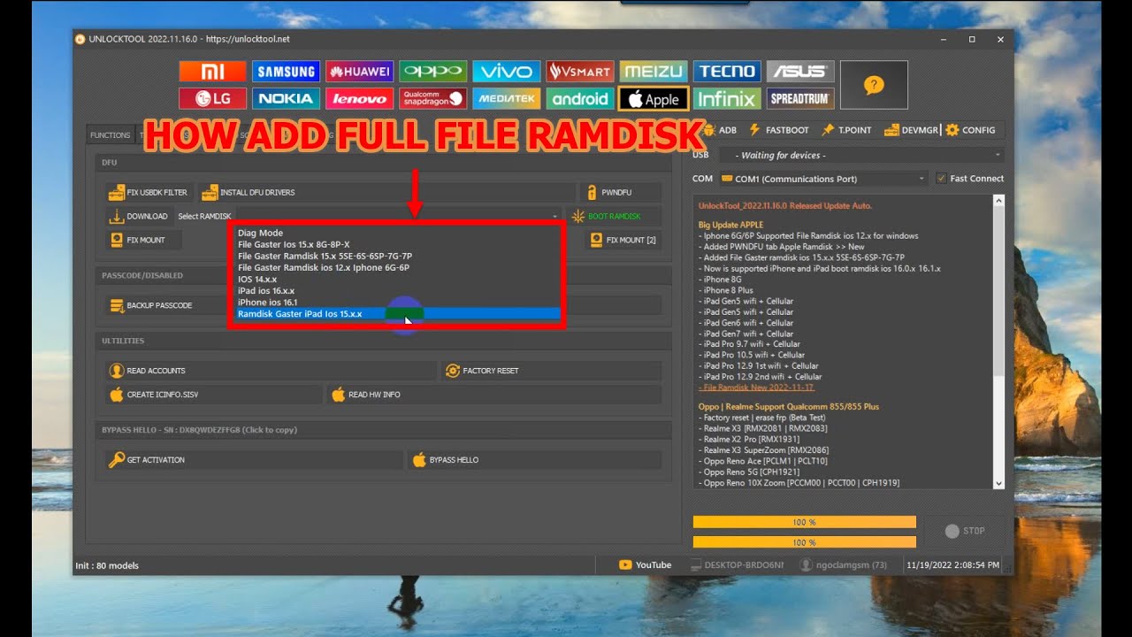
Task: Open the COM1 Communications Port dropdown
Action: click(822, 179)
